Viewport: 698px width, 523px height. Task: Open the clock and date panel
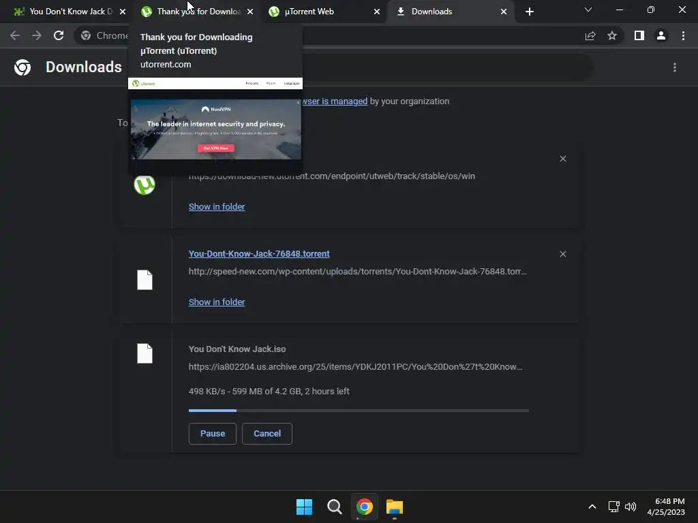(x=666, y=507)
